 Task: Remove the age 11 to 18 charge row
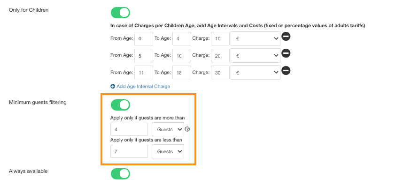pos(286,71)
